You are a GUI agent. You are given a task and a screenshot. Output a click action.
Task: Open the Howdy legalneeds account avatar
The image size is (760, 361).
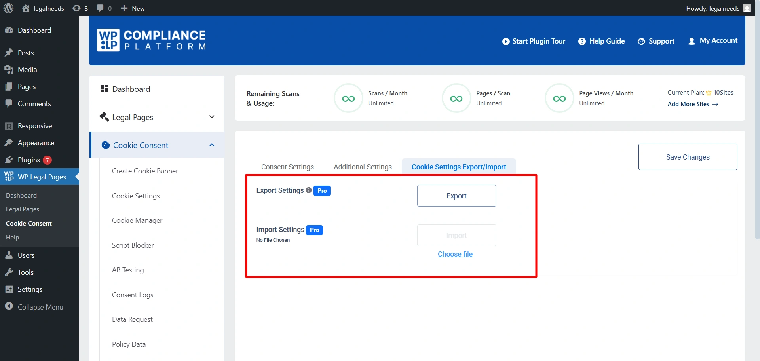tap(747, 8)
